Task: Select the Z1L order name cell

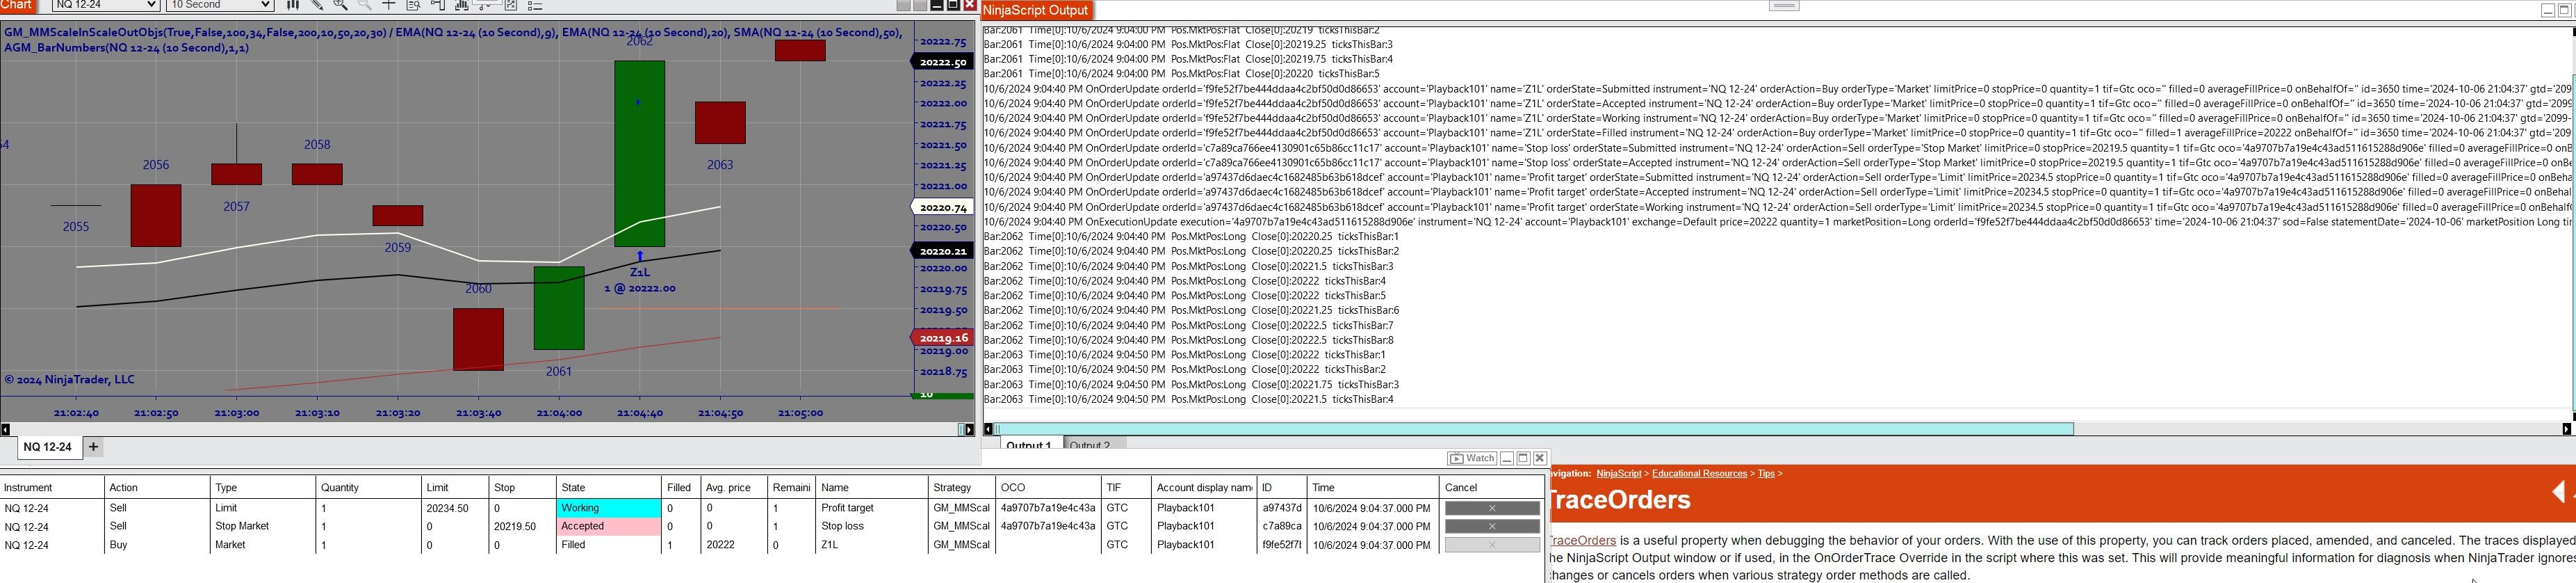Action: [871, 545]
